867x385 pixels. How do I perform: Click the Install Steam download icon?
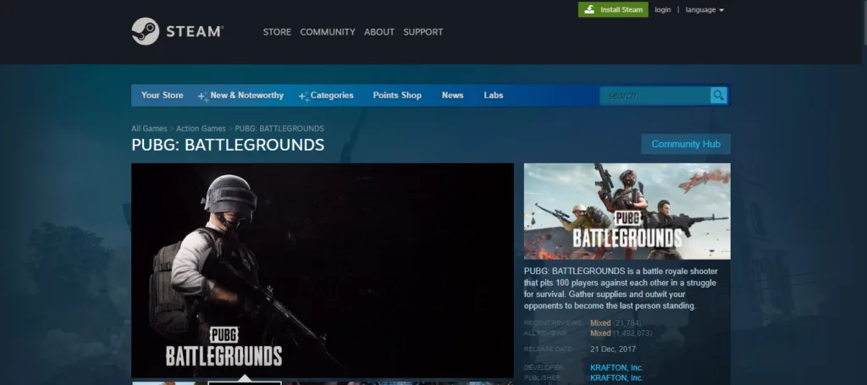(589, 10)
